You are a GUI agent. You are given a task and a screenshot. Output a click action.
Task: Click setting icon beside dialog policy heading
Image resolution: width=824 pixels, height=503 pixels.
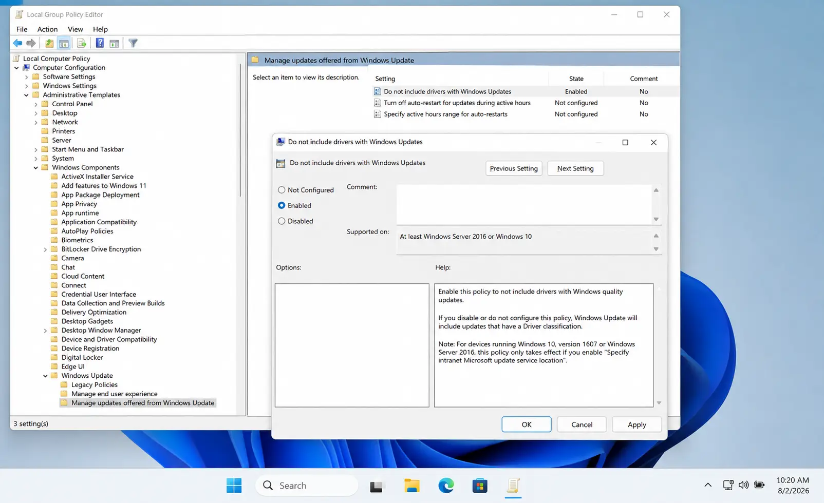click(x=280, y=163)
